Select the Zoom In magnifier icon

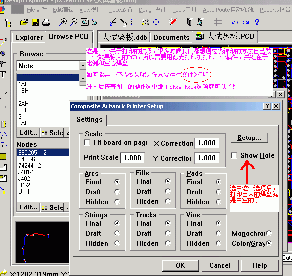[x=63, y=22]
